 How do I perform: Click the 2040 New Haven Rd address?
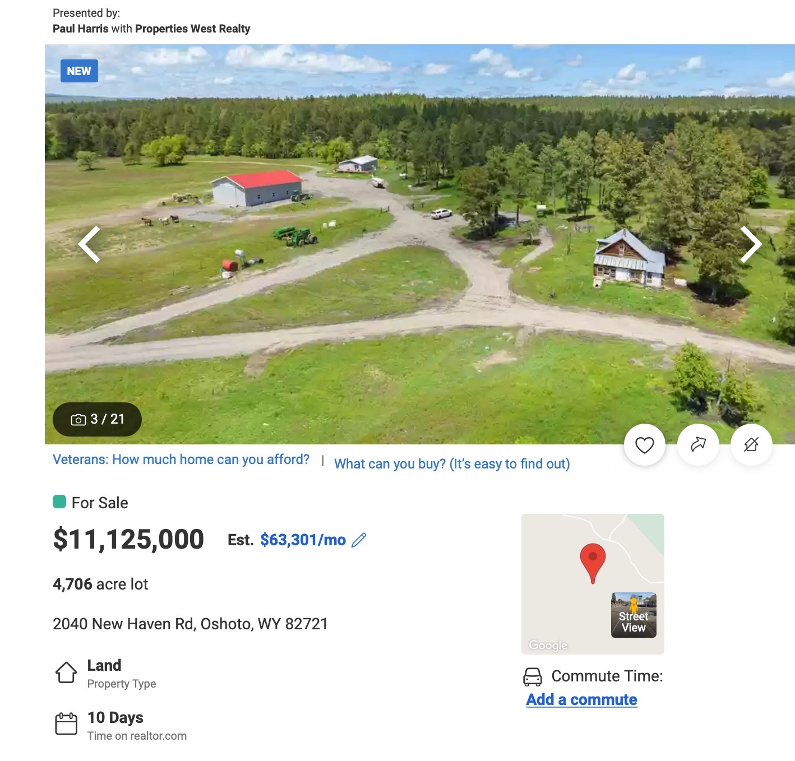coord(190,624)
